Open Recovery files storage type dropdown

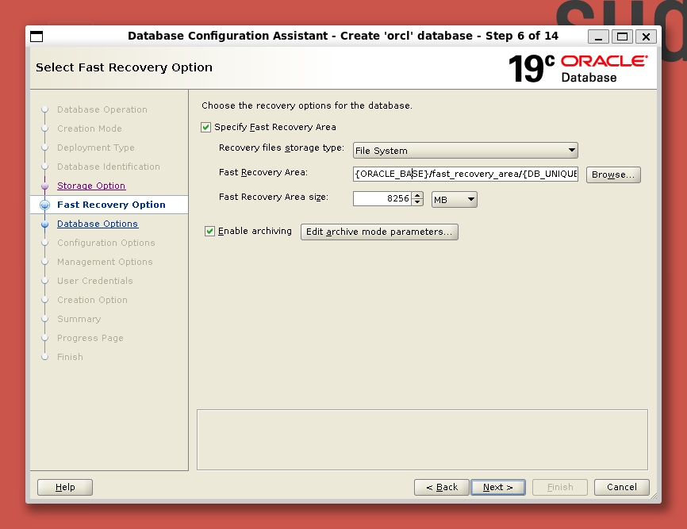coord(465,151)
